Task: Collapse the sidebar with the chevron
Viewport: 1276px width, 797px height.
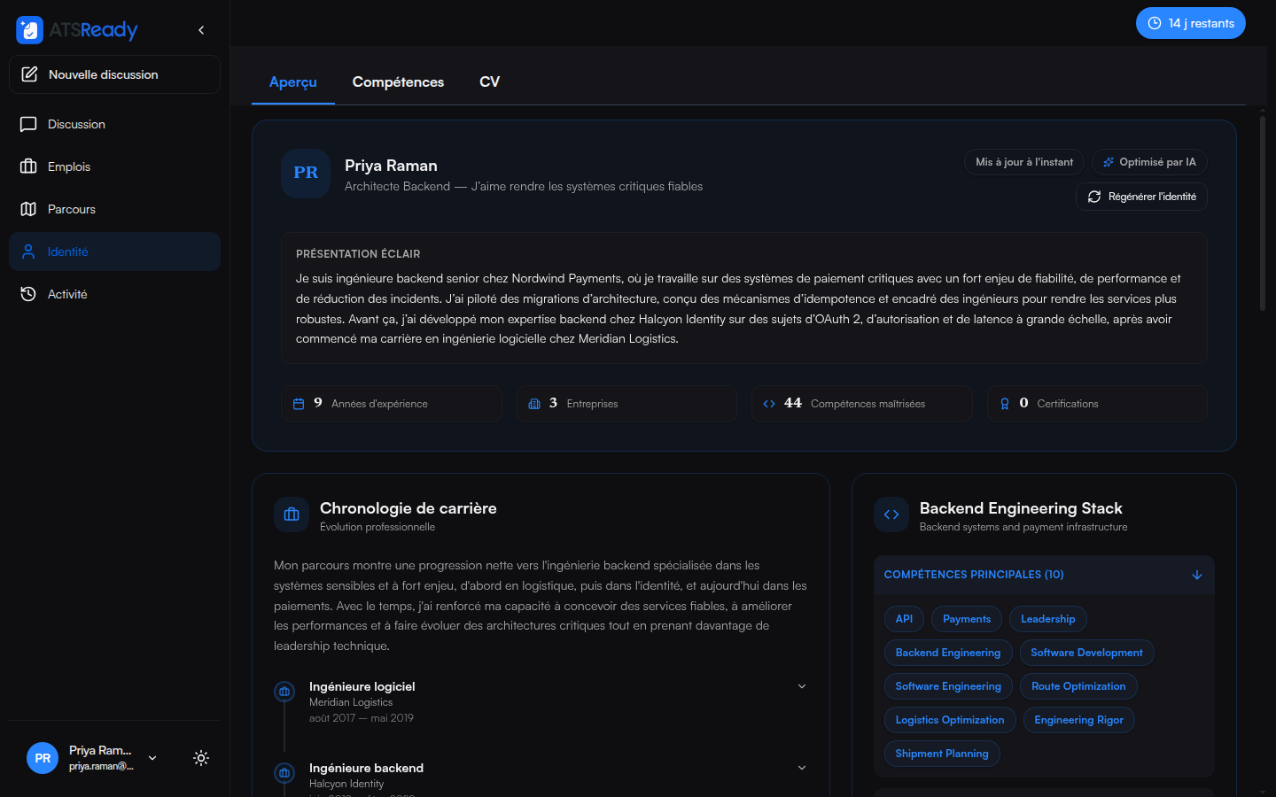Action: click(x=201, y=30)
